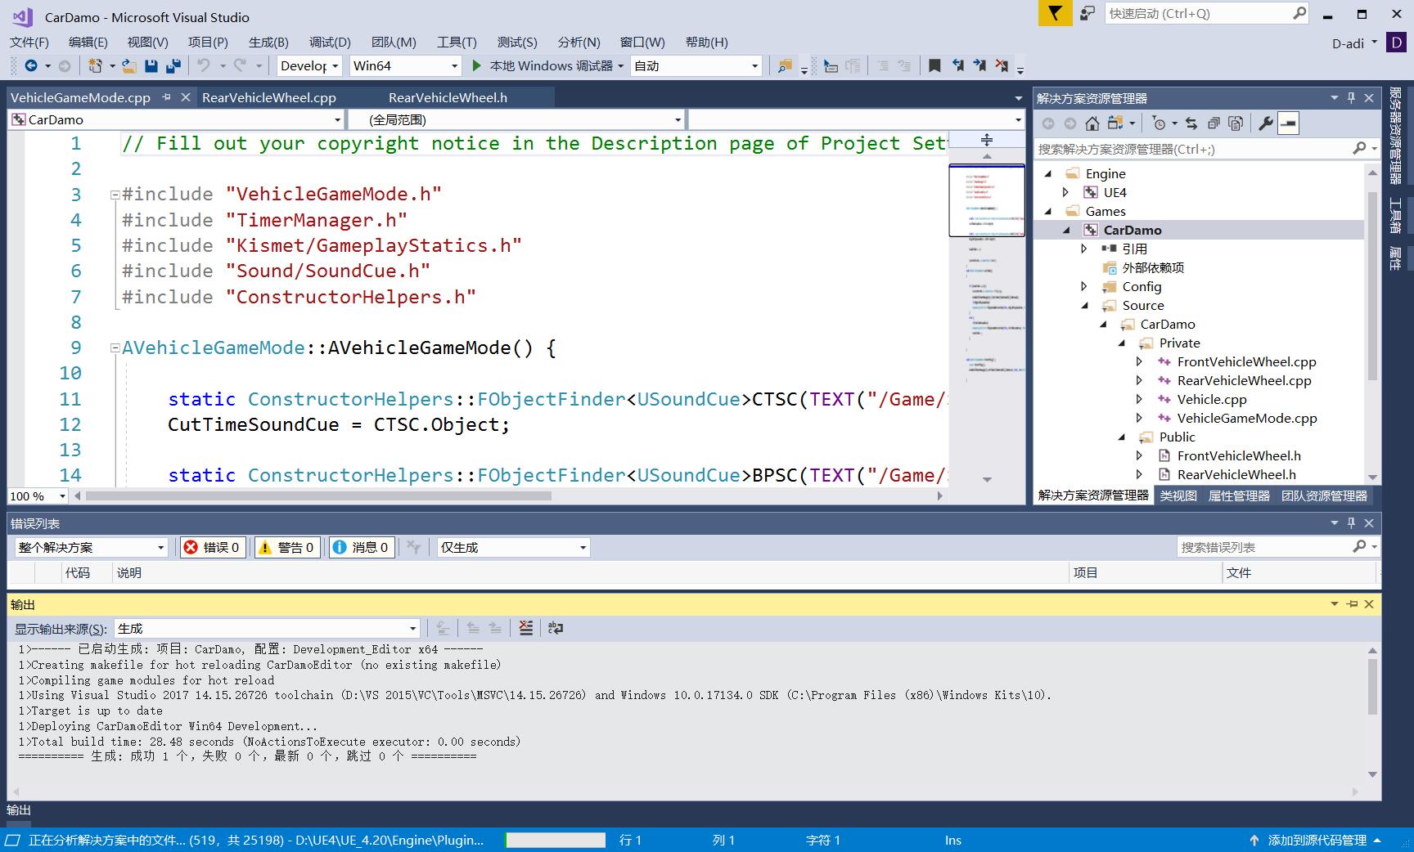Click the Output tab at the bottom
The height and width of the screenshot is (852, 1414).
coord(19,809)
